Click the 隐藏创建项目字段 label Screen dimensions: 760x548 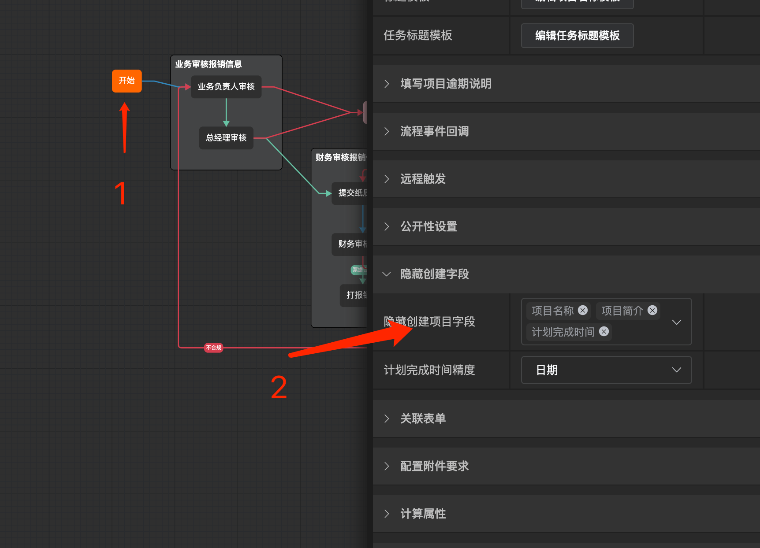coord(429,322)
